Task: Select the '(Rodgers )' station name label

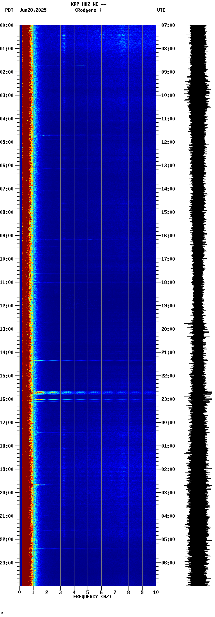Action: pyautogui.click(x=88, y=10)
